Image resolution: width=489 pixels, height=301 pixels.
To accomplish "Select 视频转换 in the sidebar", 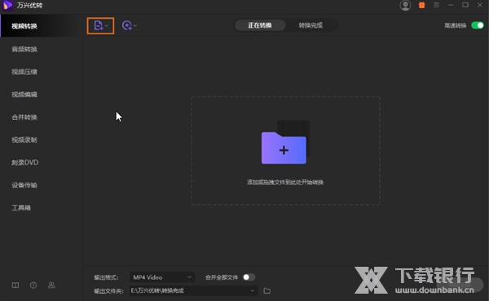I will pos(42,26).
